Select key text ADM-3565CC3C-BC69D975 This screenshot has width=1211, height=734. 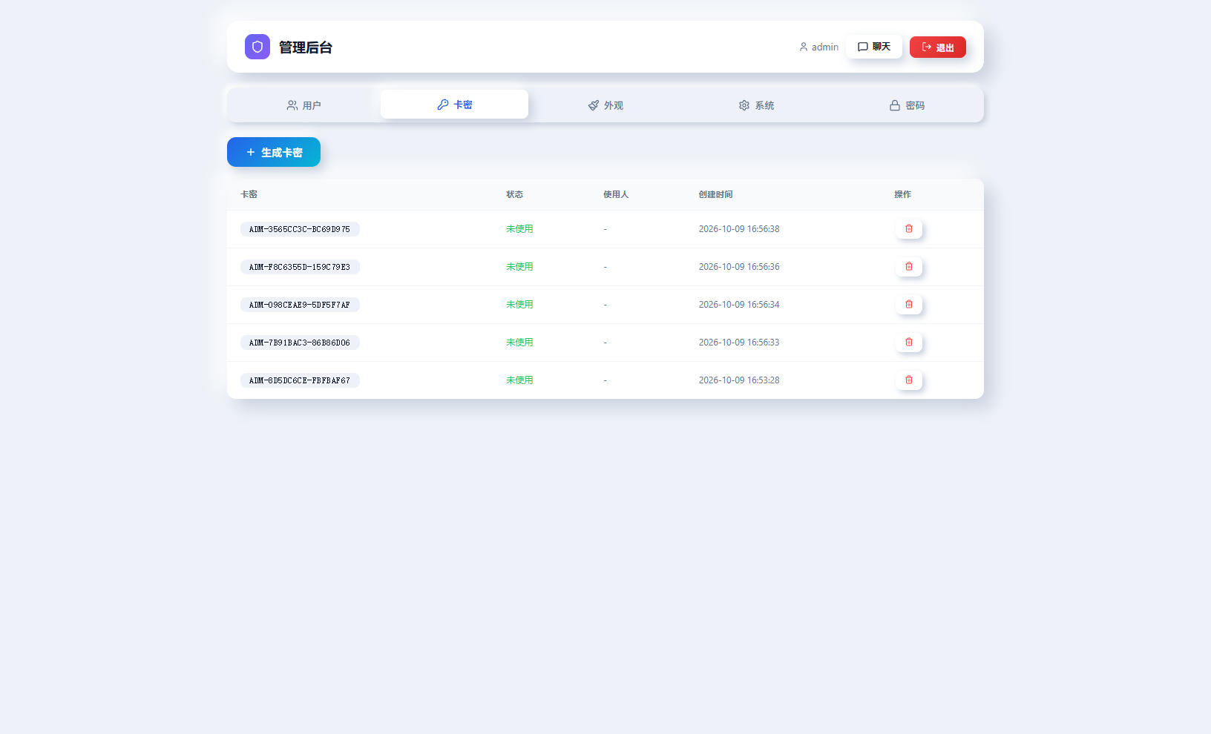coord(300,229)
